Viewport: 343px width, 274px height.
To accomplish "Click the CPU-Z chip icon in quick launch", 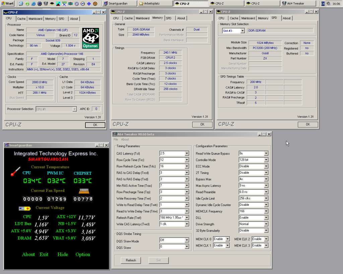I will [x=52, y=3].
